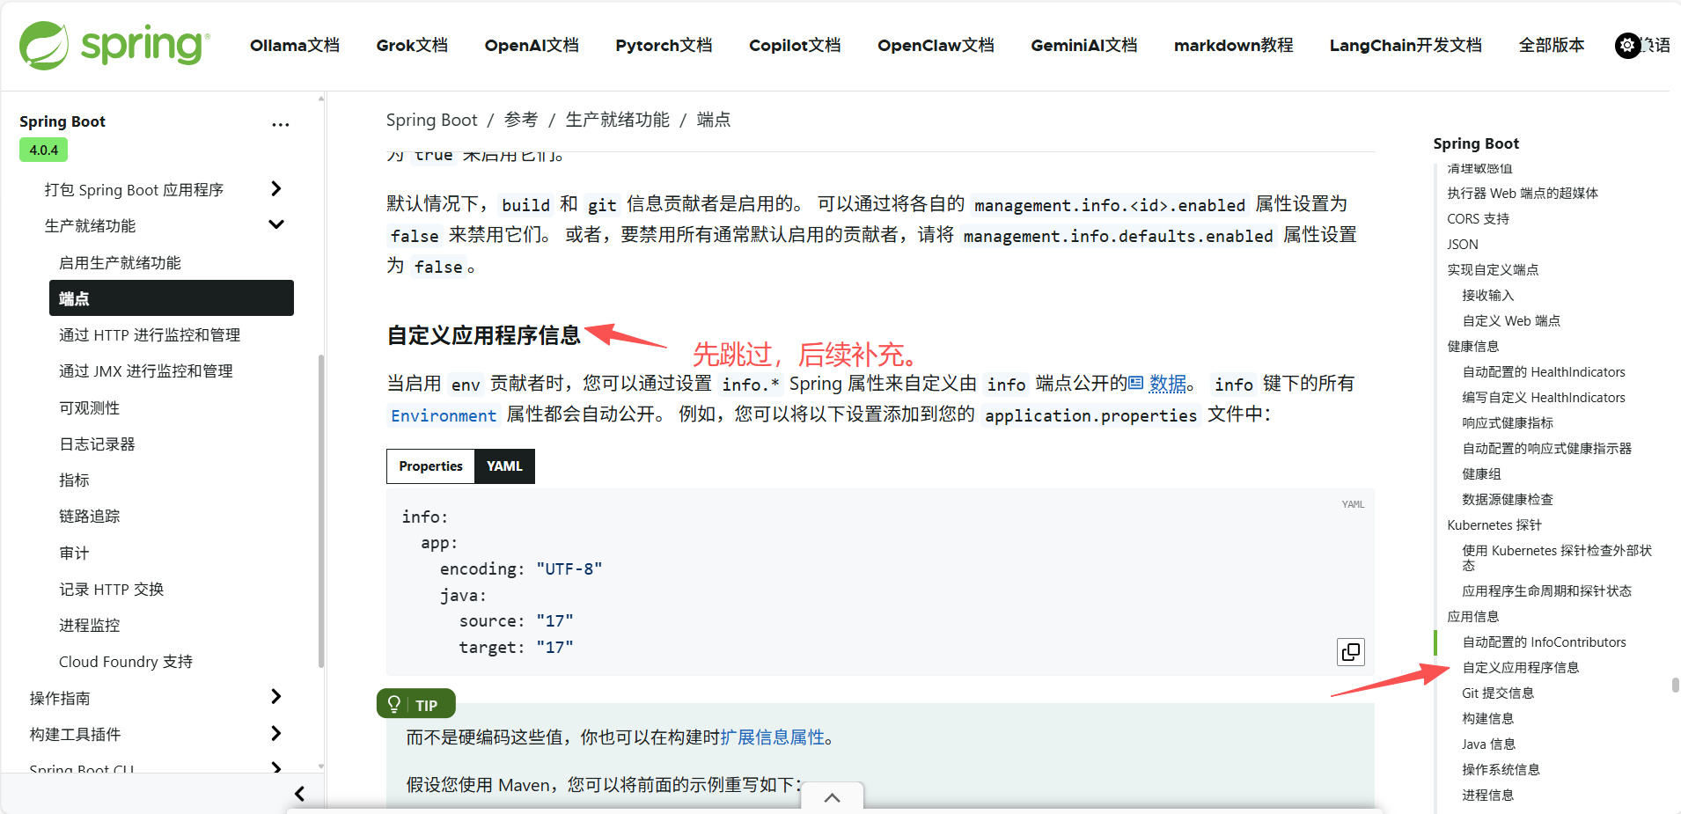This screenshot has width=1681, height=814.
Task: Open OpenAI文档 menu item
Action: [x=532, y=45]
